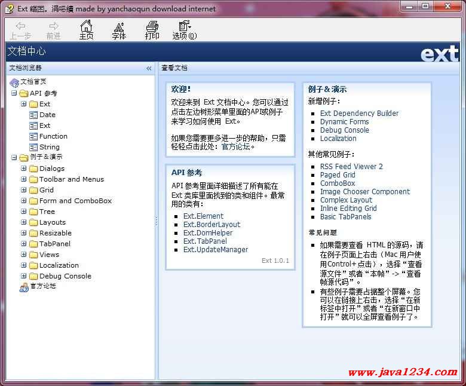Expand the Form and ComboBox node
Viewport: 466px width, 386px height.
(24, 201)
